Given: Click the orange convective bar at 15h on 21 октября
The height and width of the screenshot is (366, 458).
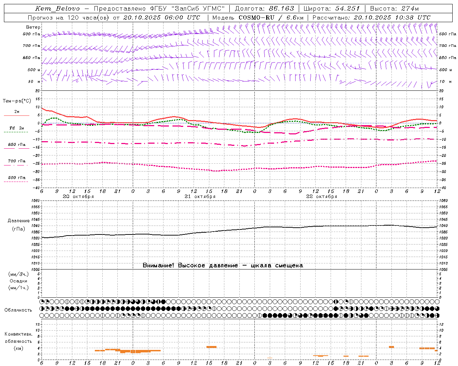Looking at the screenshot, I should point(211,347).
